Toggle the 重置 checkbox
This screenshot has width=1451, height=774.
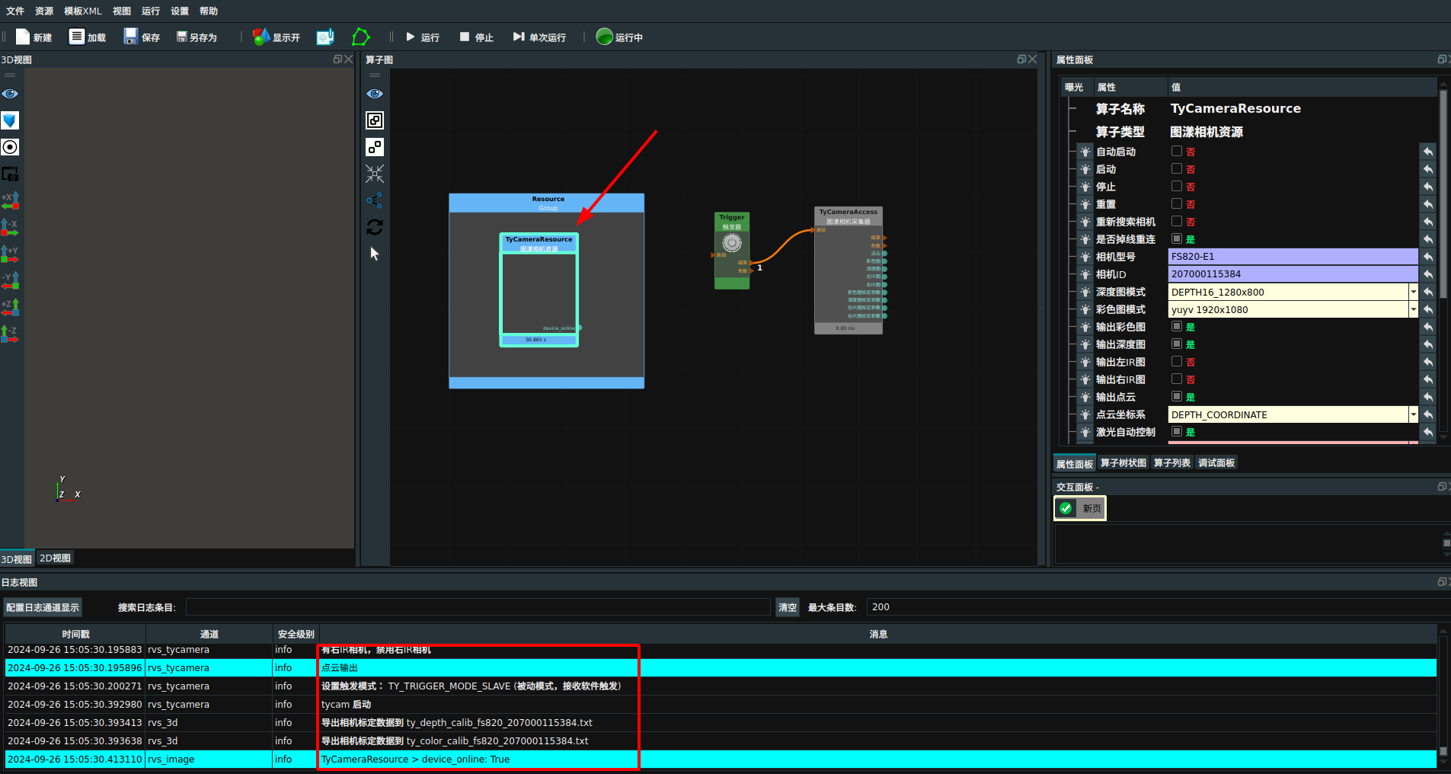[x=1177, y=203]
